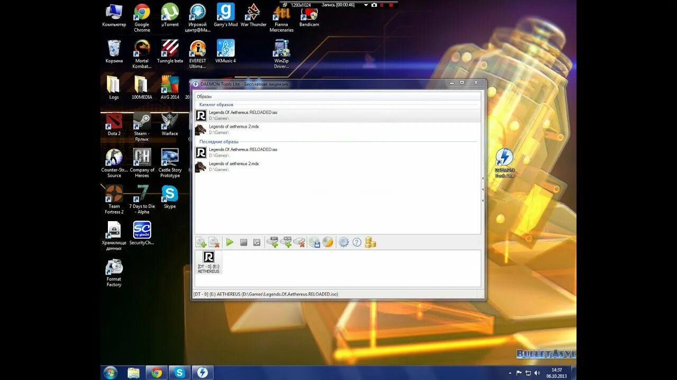Screen dimensions: 677x380
Task: Open the Bandicam desktop shortcut
Action: [309, 16]
